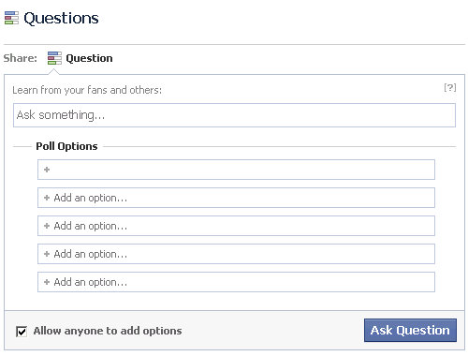The image size is (468, 356).
Task: Click the plus icon in the first empty poll option
Action: click(x=47, y=170)
